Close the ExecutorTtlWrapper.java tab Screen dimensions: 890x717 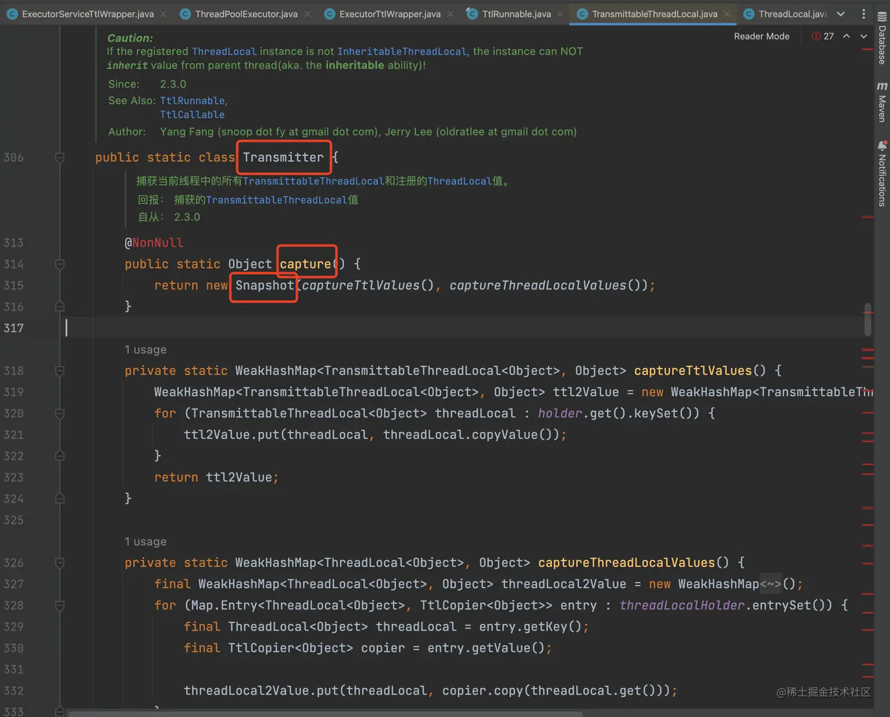450,14
